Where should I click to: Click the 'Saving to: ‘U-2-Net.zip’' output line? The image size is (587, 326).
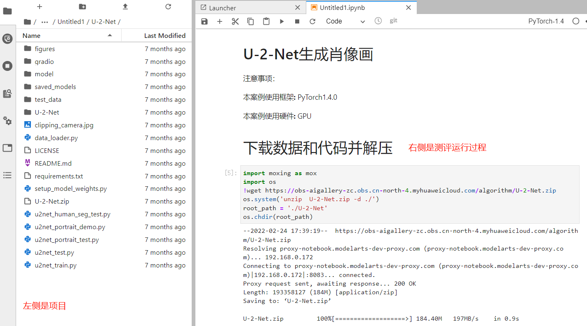pyautogui.click(x=287, y=301)
